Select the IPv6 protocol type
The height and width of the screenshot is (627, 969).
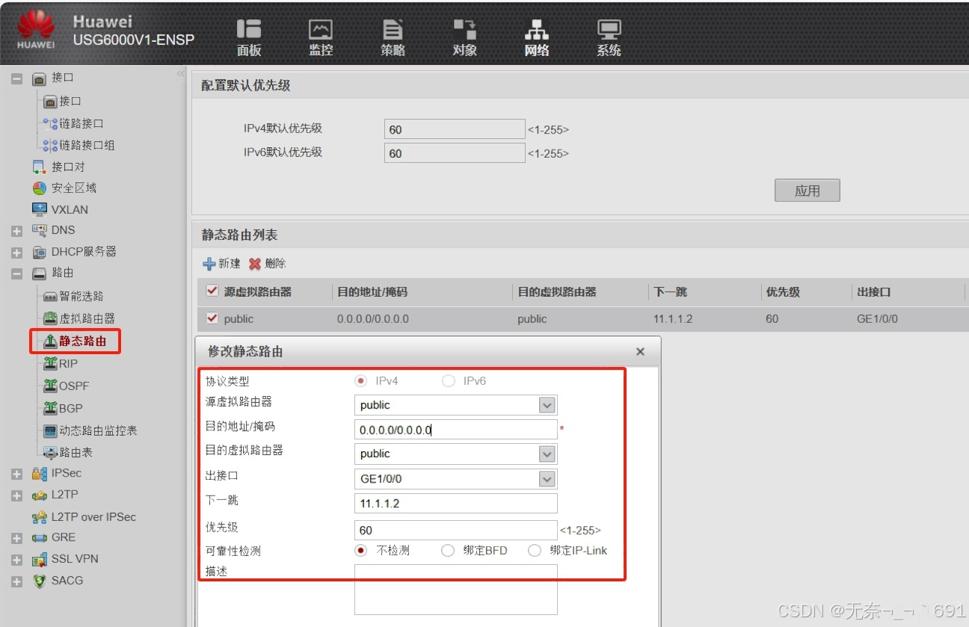tap(449, 380)
